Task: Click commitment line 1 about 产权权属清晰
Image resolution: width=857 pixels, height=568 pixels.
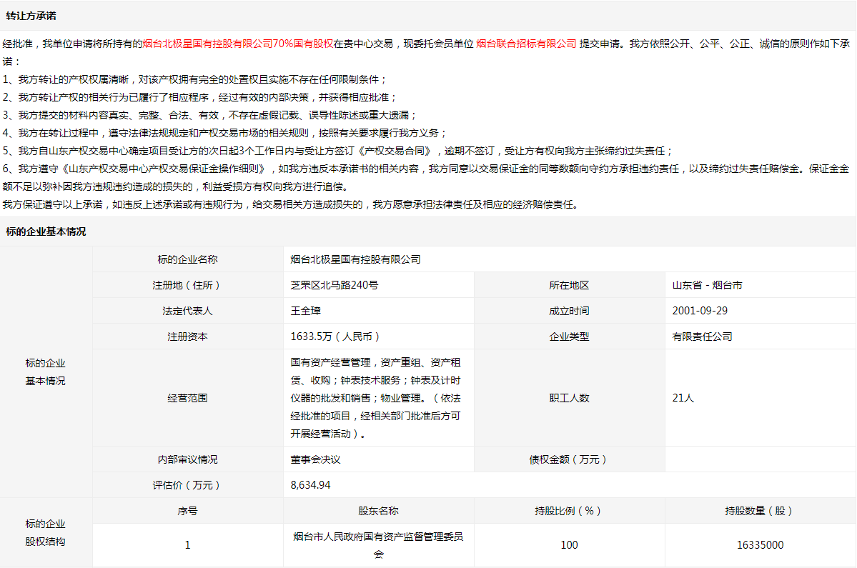Action: coord(194,80)
